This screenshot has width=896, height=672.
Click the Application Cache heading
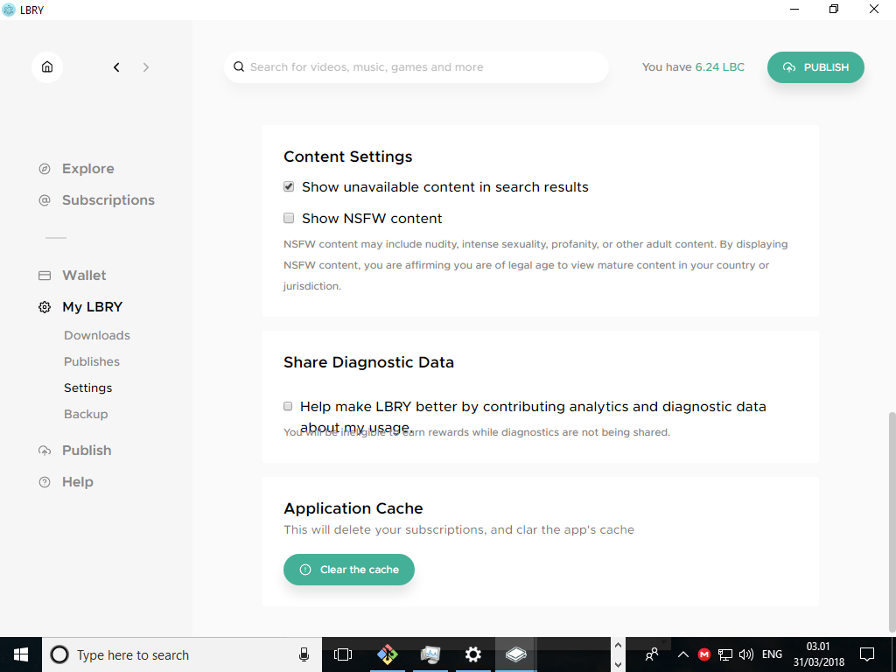point(353,508)
